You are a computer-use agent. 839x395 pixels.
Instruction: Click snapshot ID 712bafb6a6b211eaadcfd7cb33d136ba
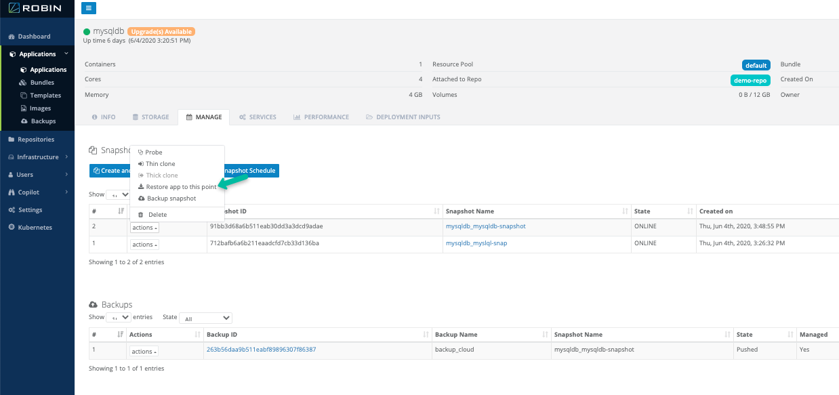coord(264,244)
